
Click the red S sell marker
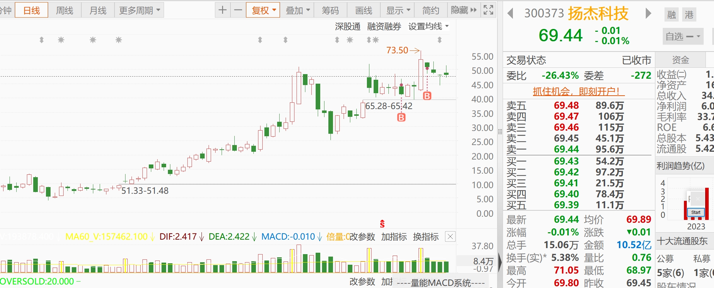[382, 224]
